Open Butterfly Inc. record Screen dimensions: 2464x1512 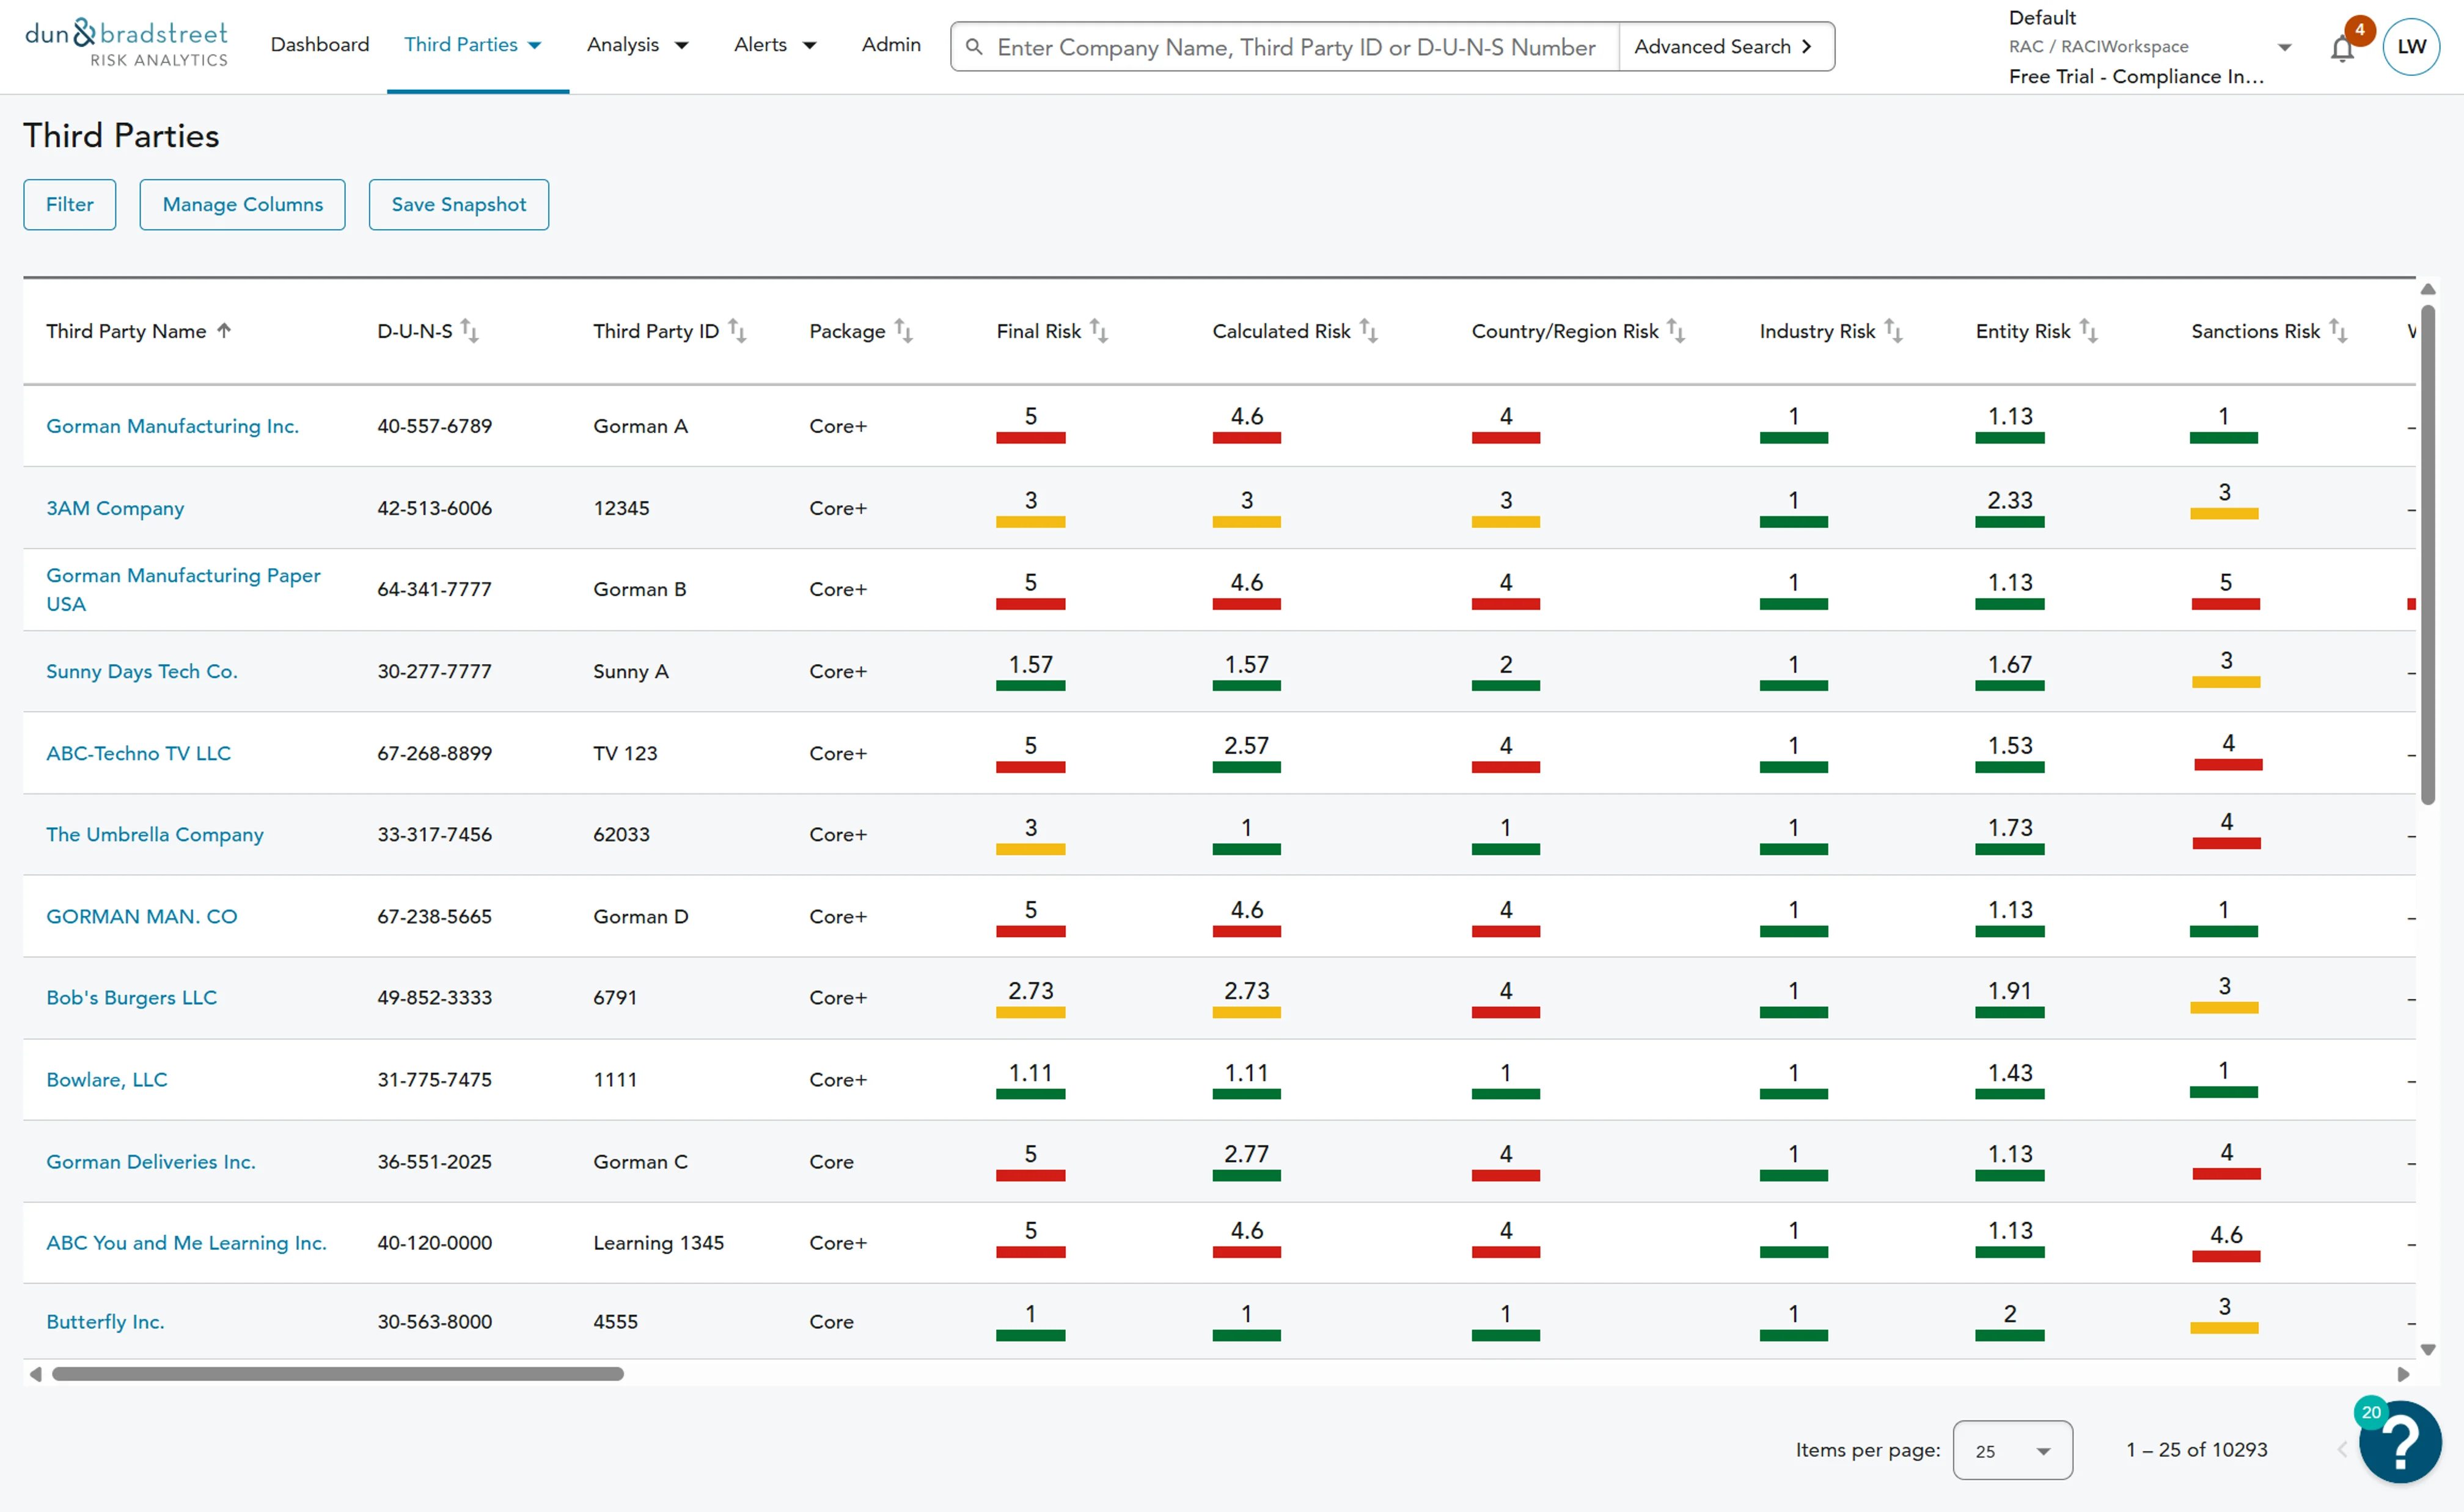click(105, 1321)
